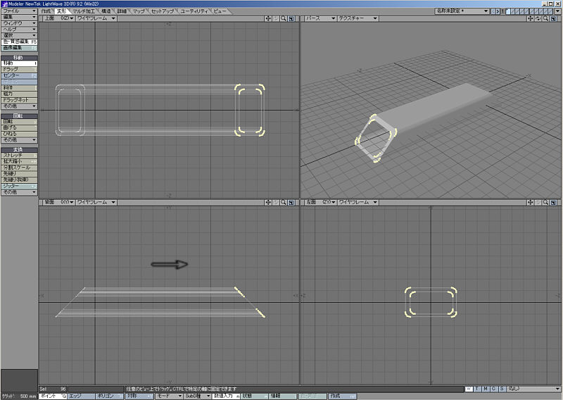Toggle the T texture map mode button
The height and width of the screenshot is (400, 563).
tap(477, 389)
